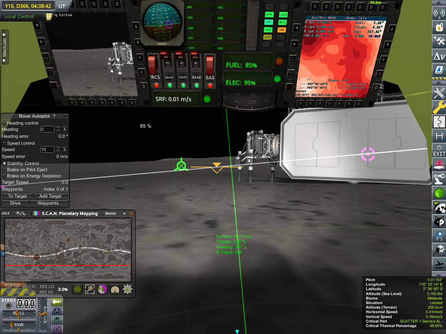
Task: Increase Speed with plus stepper
Action: point(64,150)
